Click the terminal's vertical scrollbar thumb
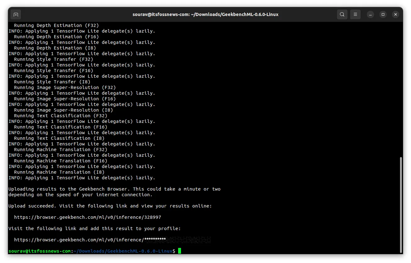 401,204
